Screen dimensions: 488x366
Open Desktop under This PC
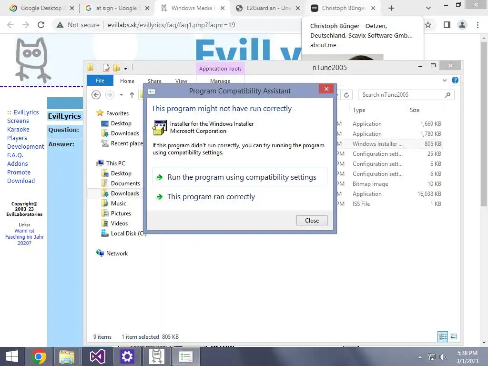117,173
